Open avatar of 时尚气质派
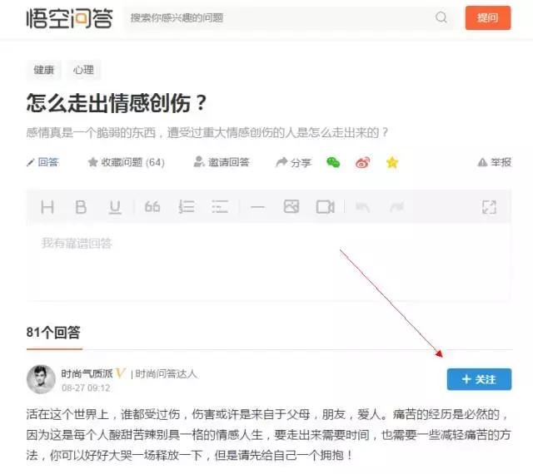The image size is (533, 474). 41,379
